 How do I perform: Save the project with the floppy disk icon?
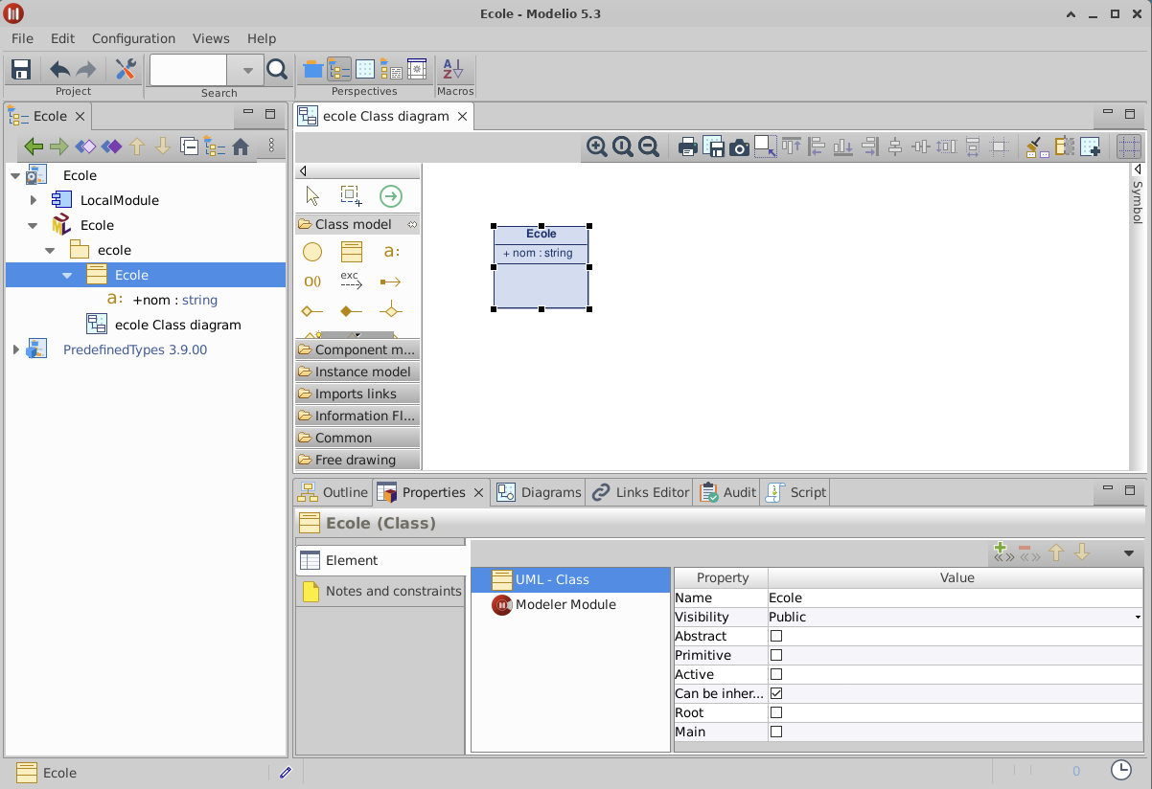click(21, 69)
